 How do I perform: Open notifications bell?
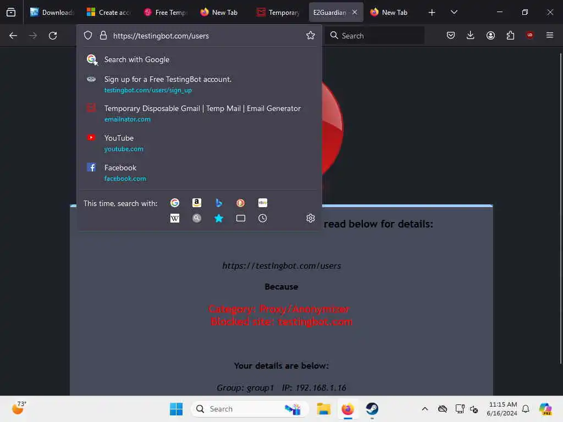coord(526,409)
